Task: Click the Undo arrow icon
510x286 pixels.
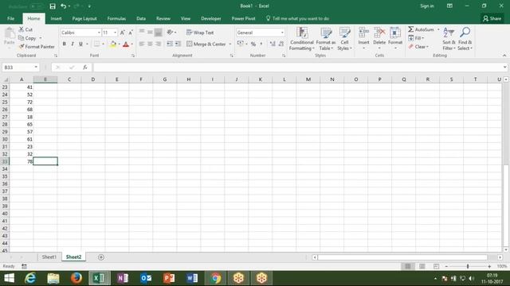Action: click(x=63, y=6)
